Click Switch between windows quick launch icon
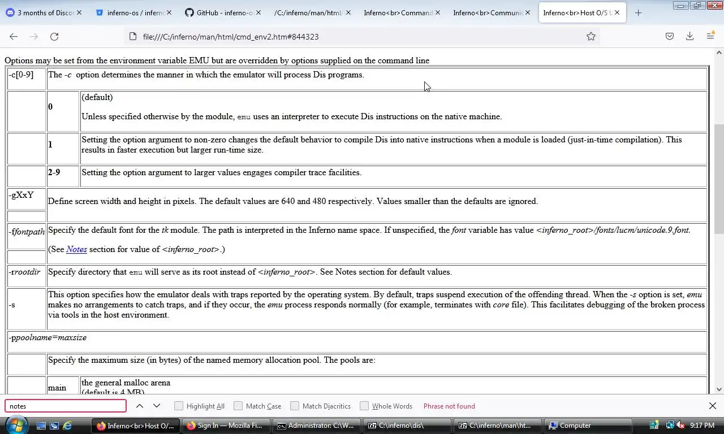The width and height of the screenshot is (724, 434). pyautogui.click(x=54, y=426)
